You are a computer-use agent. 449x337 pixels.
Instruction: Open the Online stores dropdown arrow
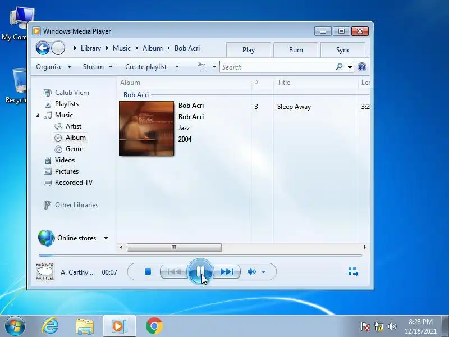click(106, 238)
